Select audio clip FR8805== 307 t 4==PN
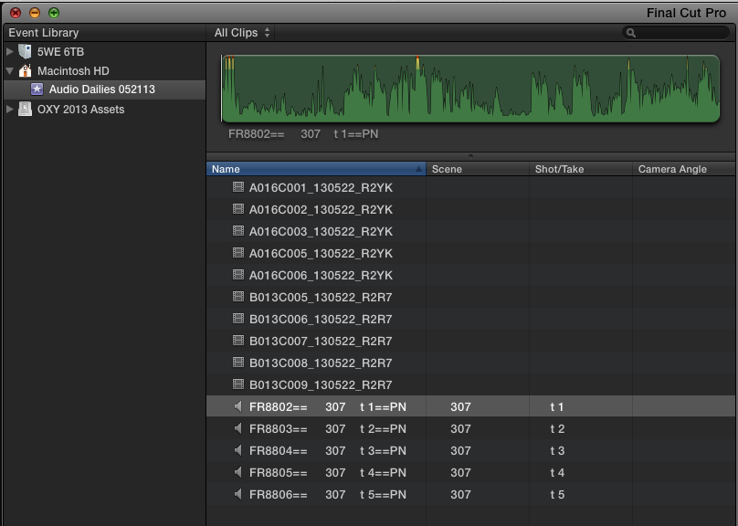The height and width of the screenshot is (526, 738). pyautogui.click(x=328, y=472)
